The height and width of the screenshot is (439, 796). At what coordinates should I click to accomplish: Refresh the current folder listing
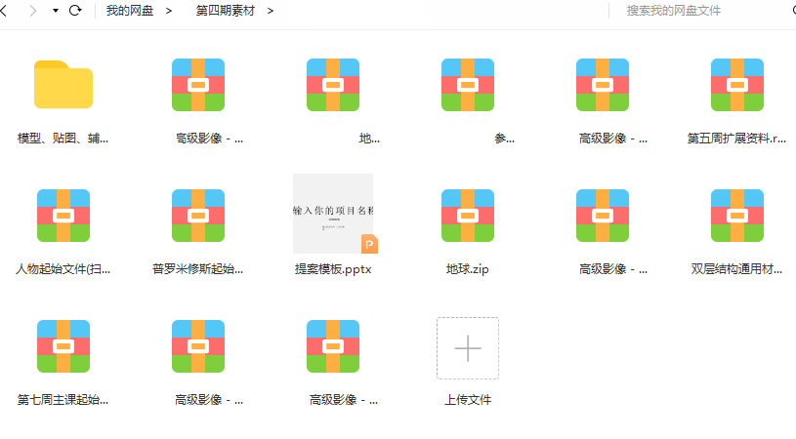[x=75, y=11]
